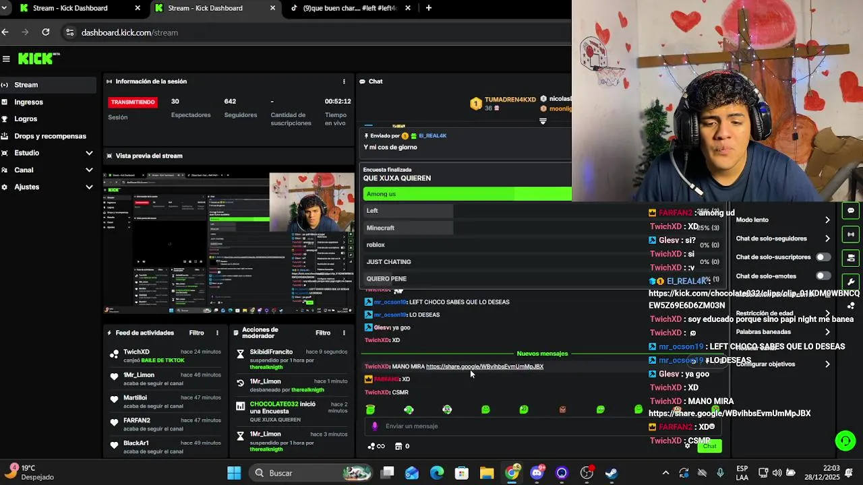Click the TRANSMITIENDO live badge
Viewport: 863px width, 485px height.
click(133, 102)
